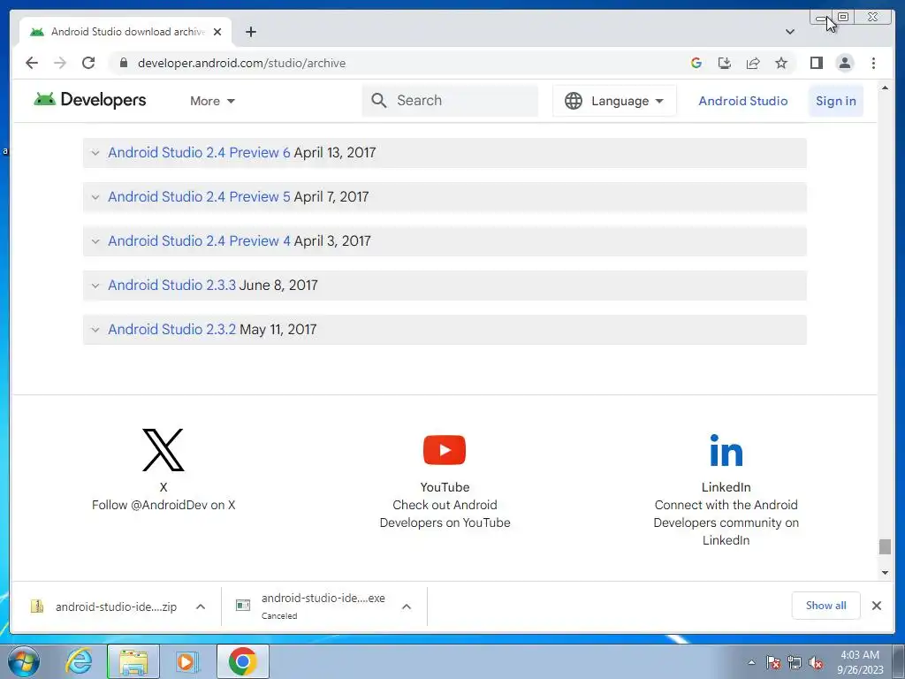Open the Chrome side panel icon
The width and height of the screenshot is (905, 679).
816,63
